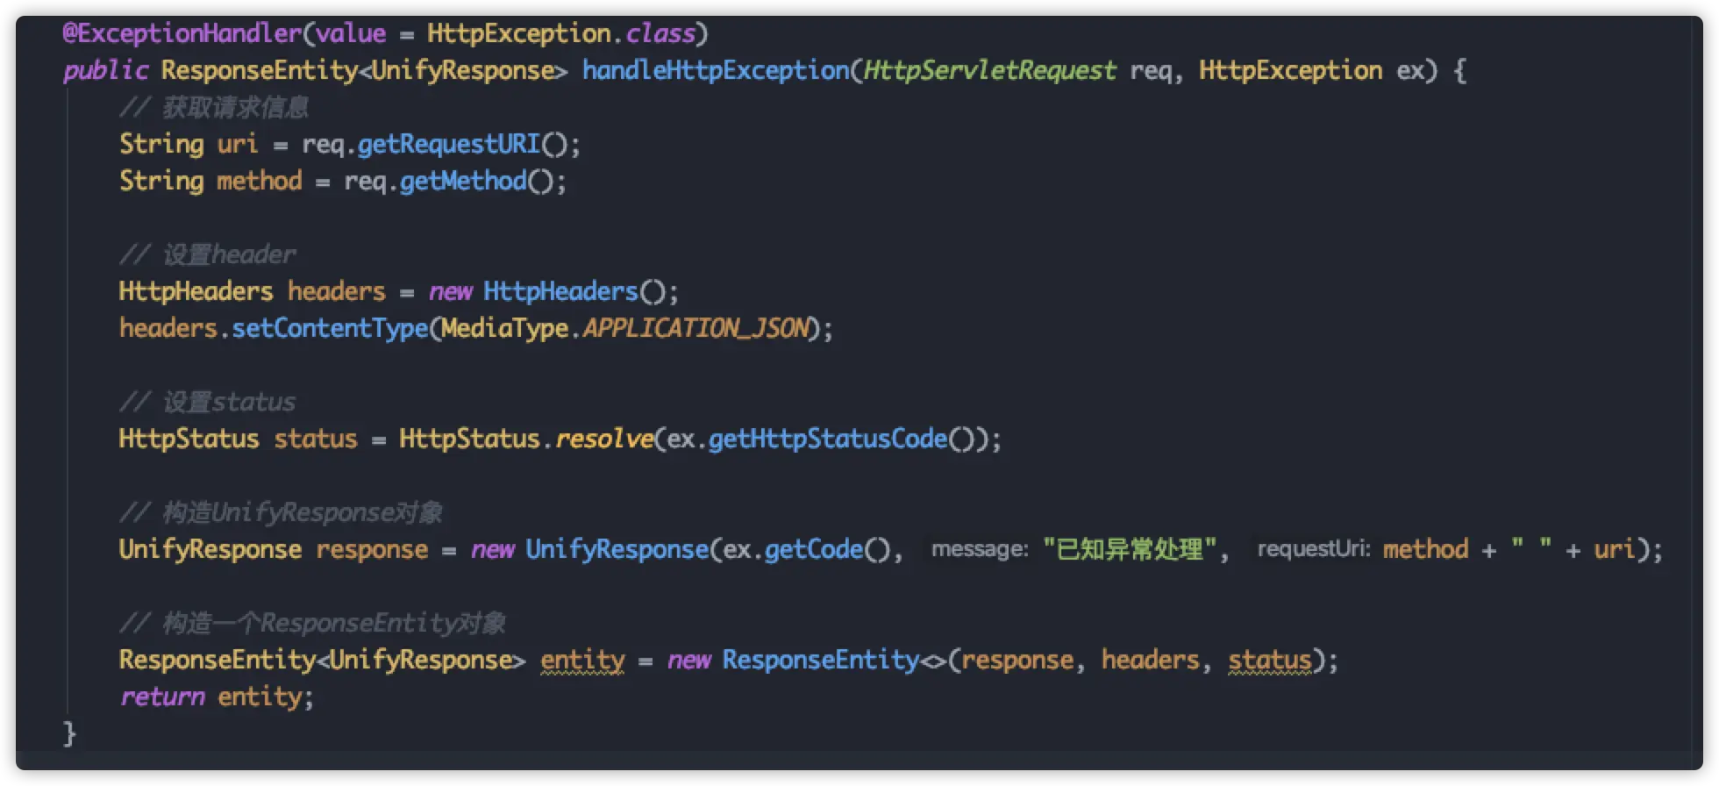Click the @ExceptionHandler annotation
1719x786 pixels.
point(182,34)
